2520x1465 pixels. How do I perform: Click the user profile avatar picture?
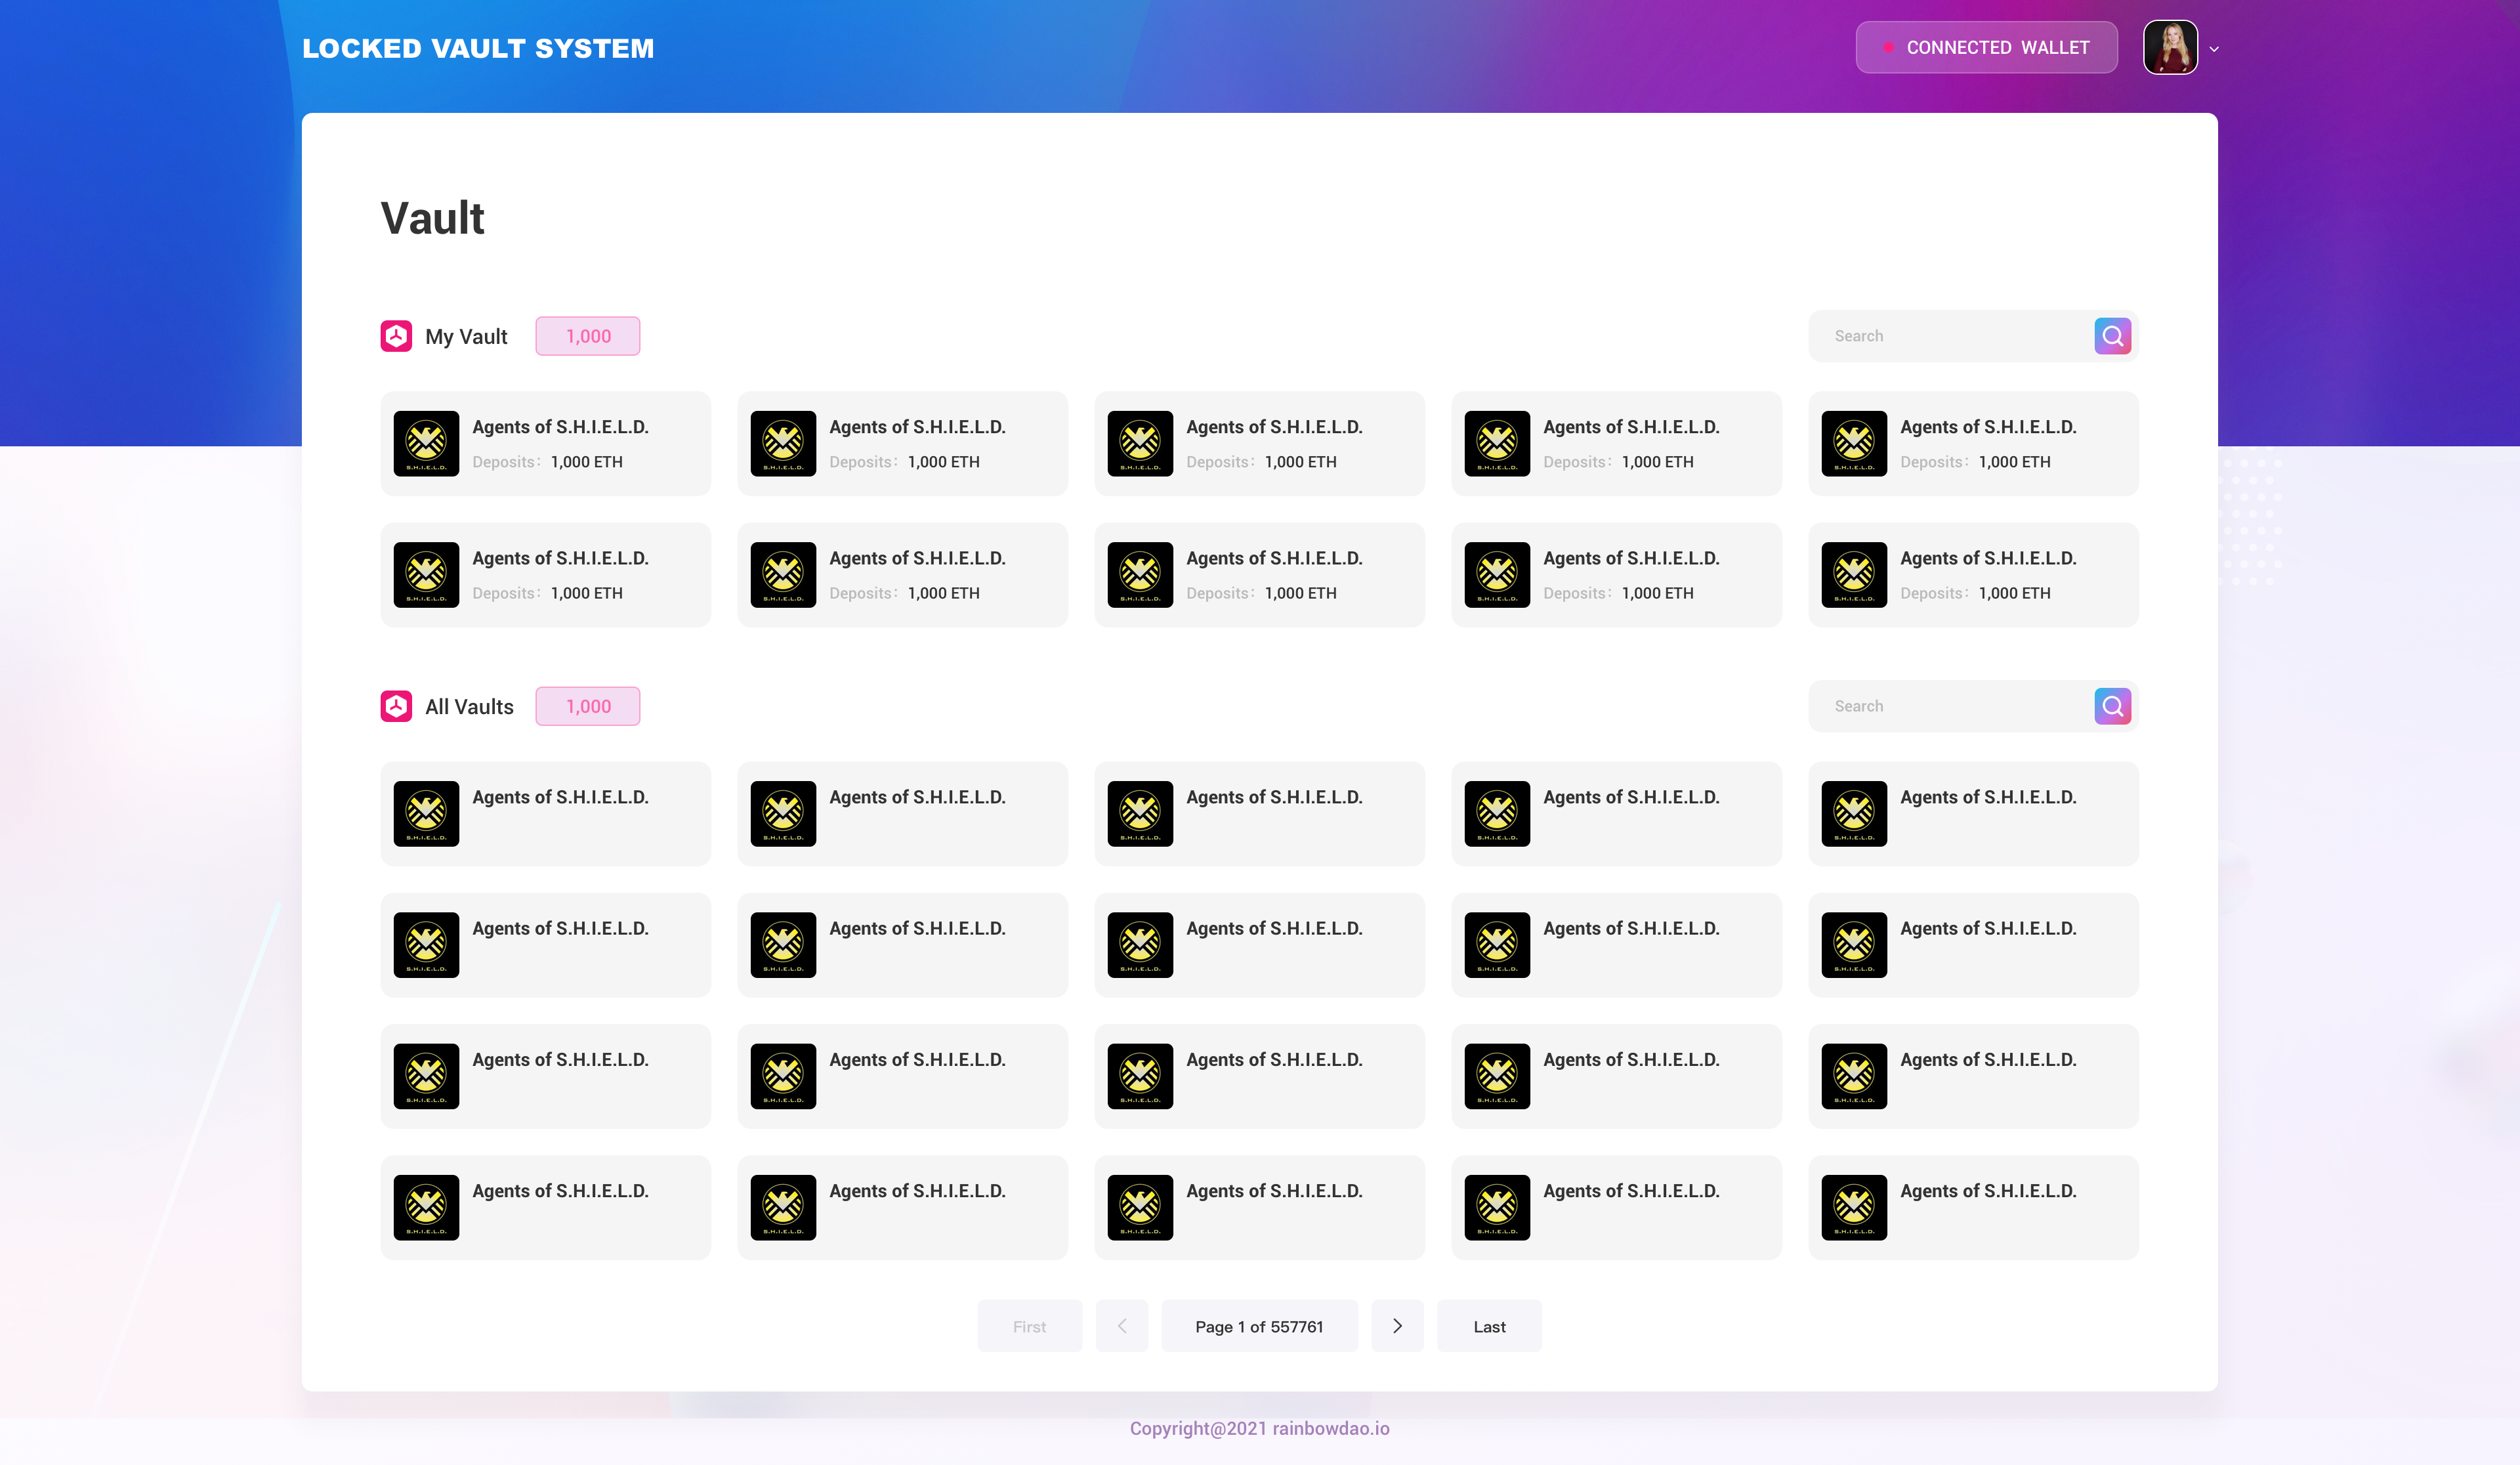click(x=2170, y=47)
